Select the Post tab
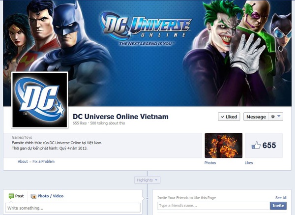This screenshot has height=215, width=295. (16, 196)
